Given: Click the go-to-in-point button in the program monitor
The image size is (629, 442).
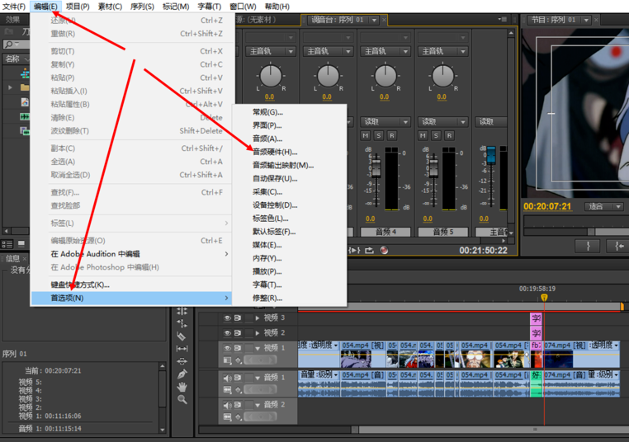Looking at the screenshot, I should click(x=619, y=246).
